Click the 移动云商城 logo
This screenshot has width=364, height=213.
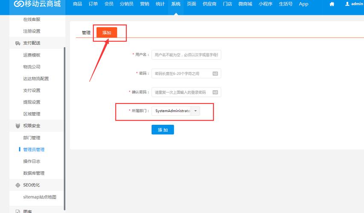click(x=38, y=4)
